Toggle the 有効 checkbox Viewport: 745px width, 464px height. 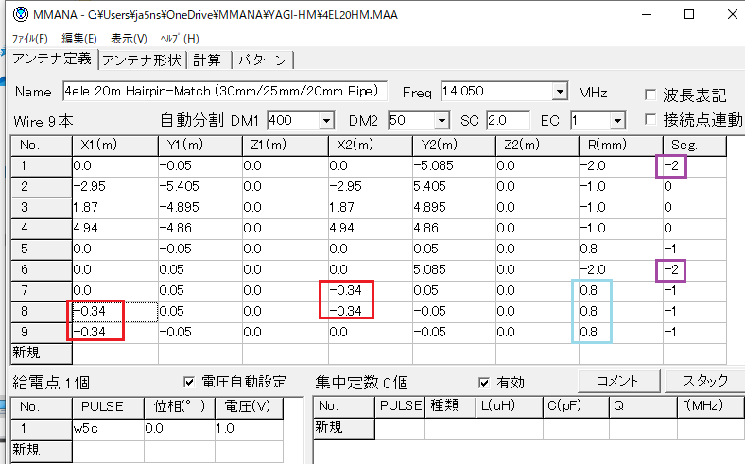(486, 382)
